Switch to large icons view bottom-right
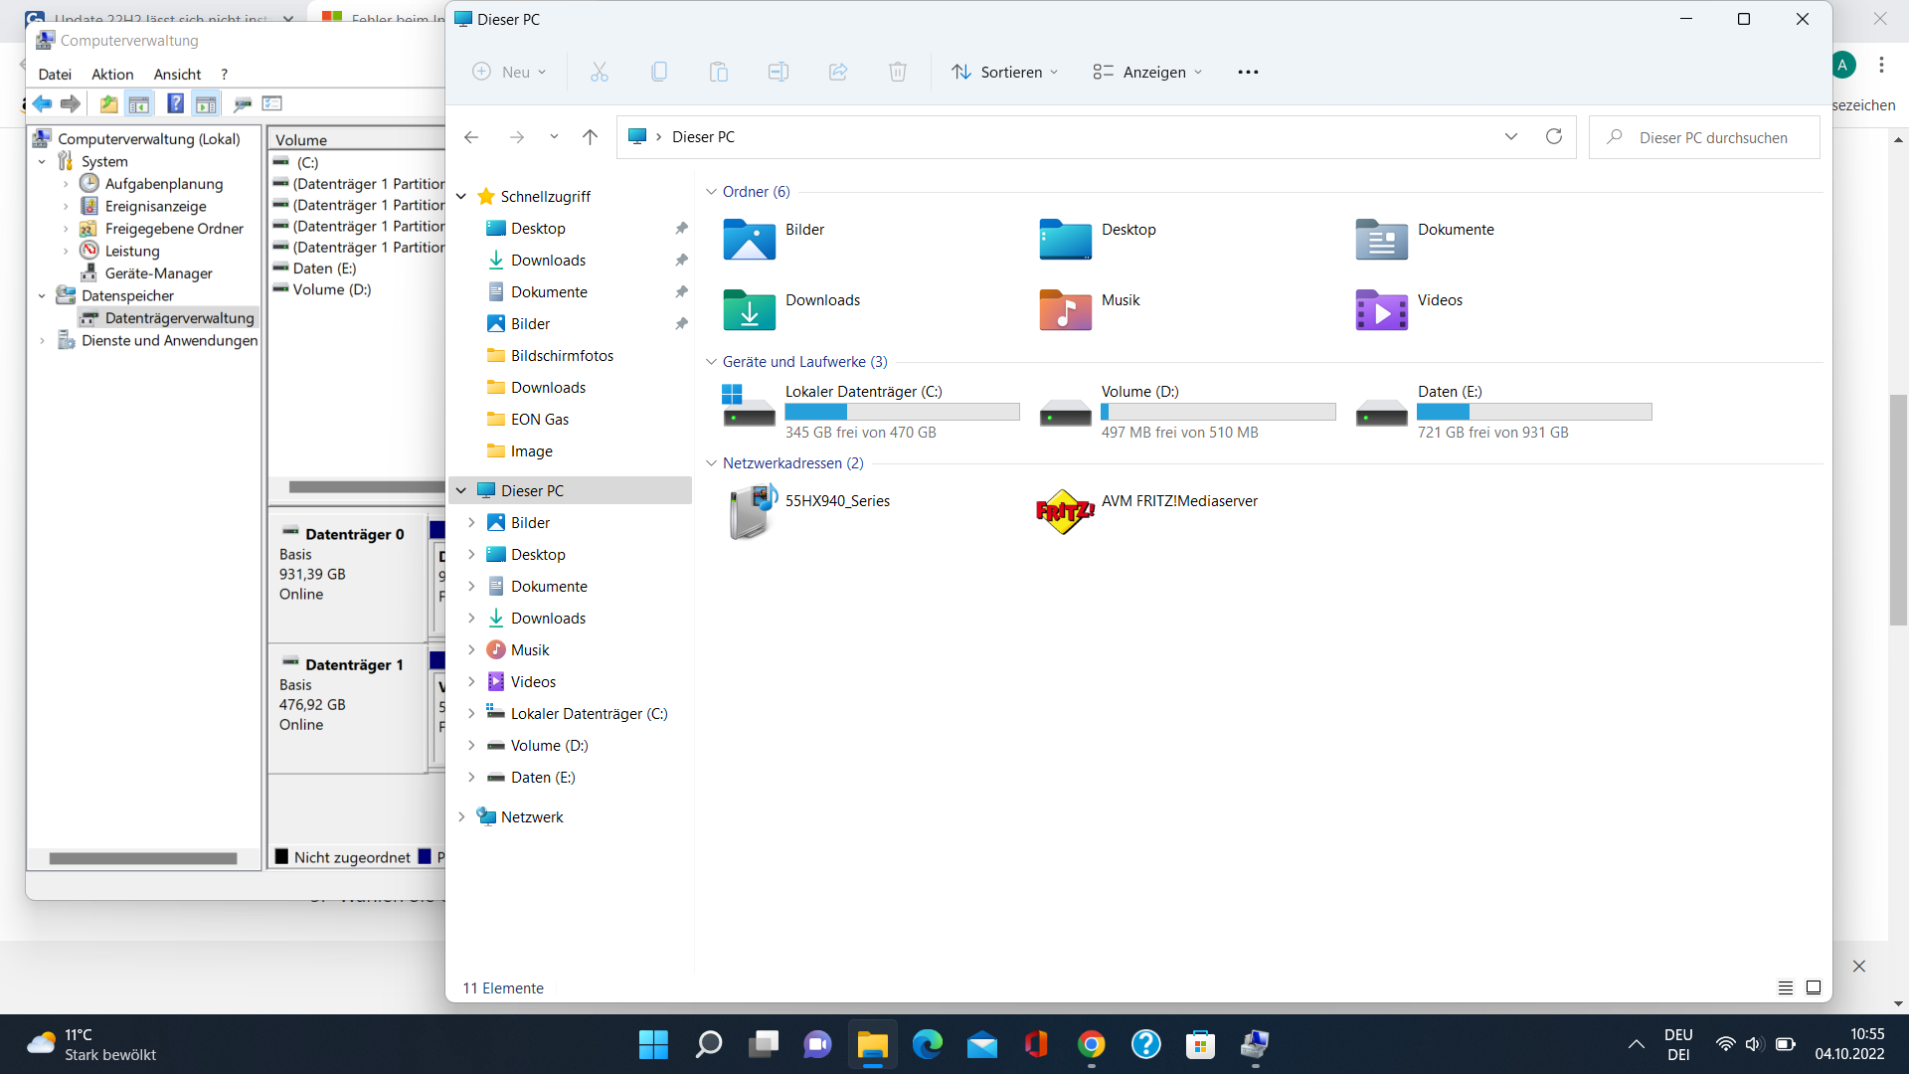 [x=1813, y=987]
